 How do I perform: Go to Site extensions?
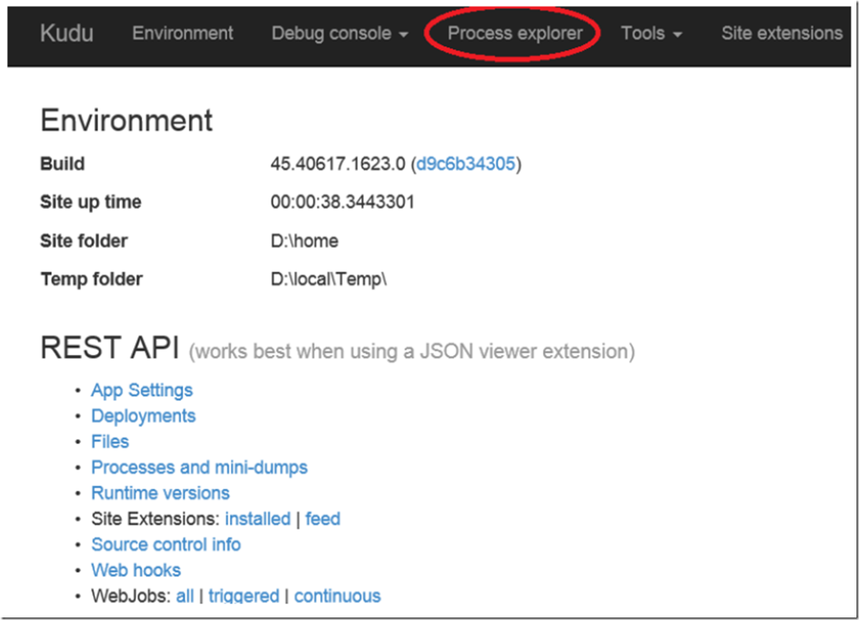pos(782,33)
